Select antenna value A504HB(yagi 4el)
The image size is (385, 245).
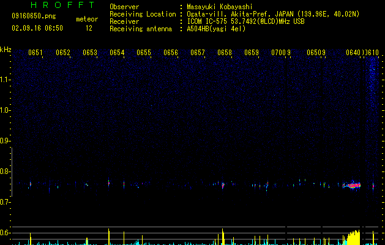[216, 29]
